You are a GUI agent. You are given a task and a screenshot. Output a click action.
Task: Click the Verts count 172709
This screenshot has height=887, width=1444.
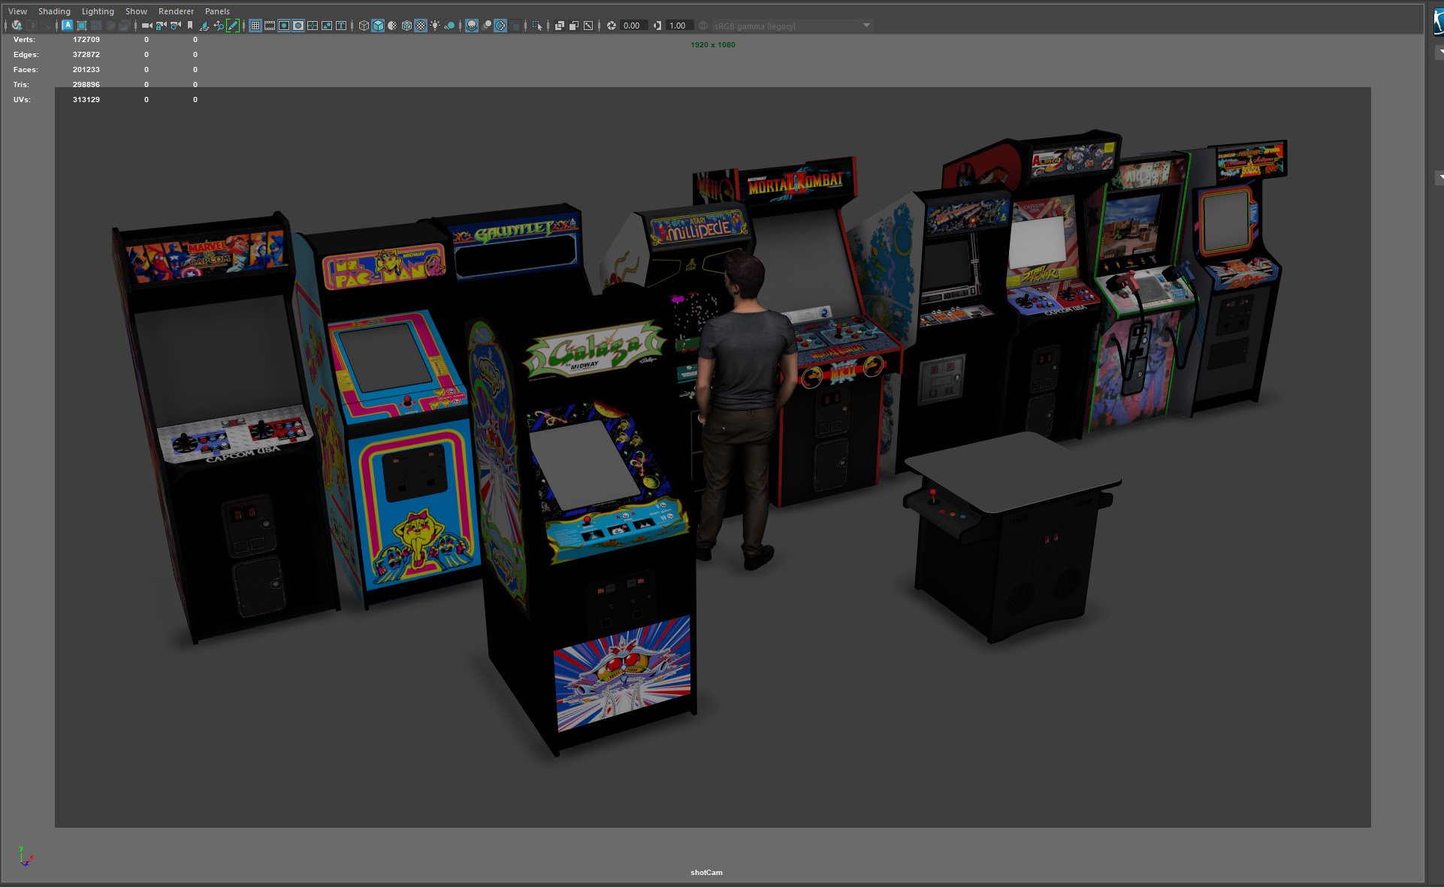pos(86,39)
